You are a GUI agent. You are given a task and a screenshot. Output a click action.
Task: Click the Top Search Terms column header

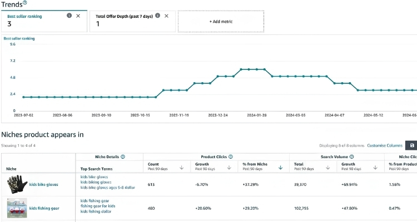point(96,169)
